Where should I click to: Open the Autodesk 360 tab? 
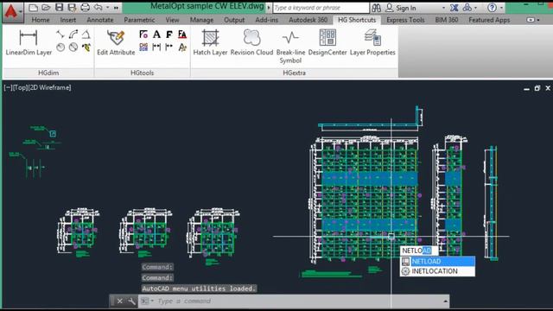308,20
